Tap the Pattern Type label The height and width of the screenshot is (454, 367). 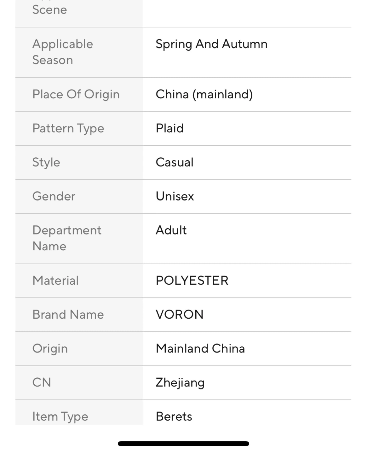tap(68, 128)
